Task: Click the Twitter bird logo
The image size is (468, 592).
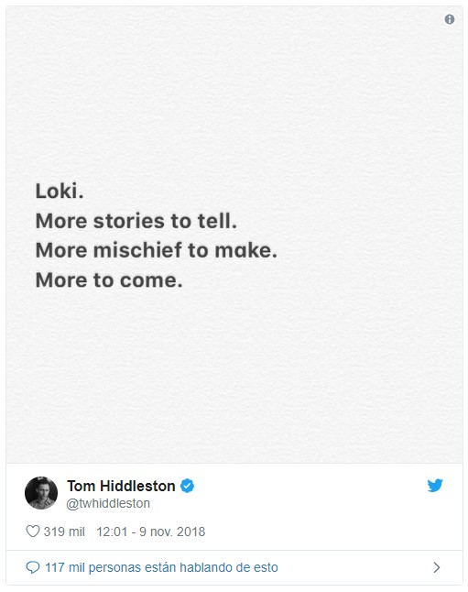Action: pos(435,486)
